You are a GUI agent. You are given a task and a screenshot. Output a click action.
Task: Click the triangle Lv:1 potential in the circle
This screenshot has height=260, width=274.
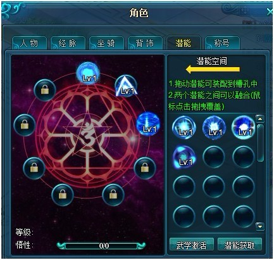(126, 86)
